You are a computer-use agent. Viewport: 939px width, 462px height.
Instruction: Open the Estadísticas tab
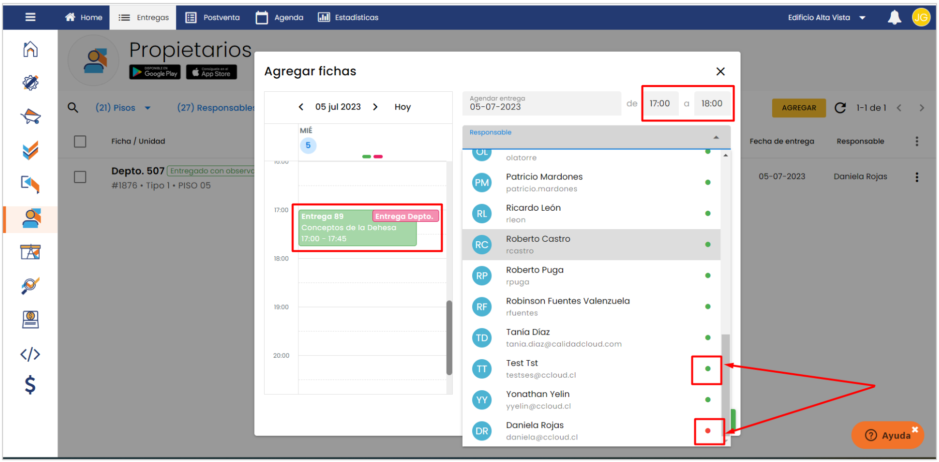(x=348, y=18)
